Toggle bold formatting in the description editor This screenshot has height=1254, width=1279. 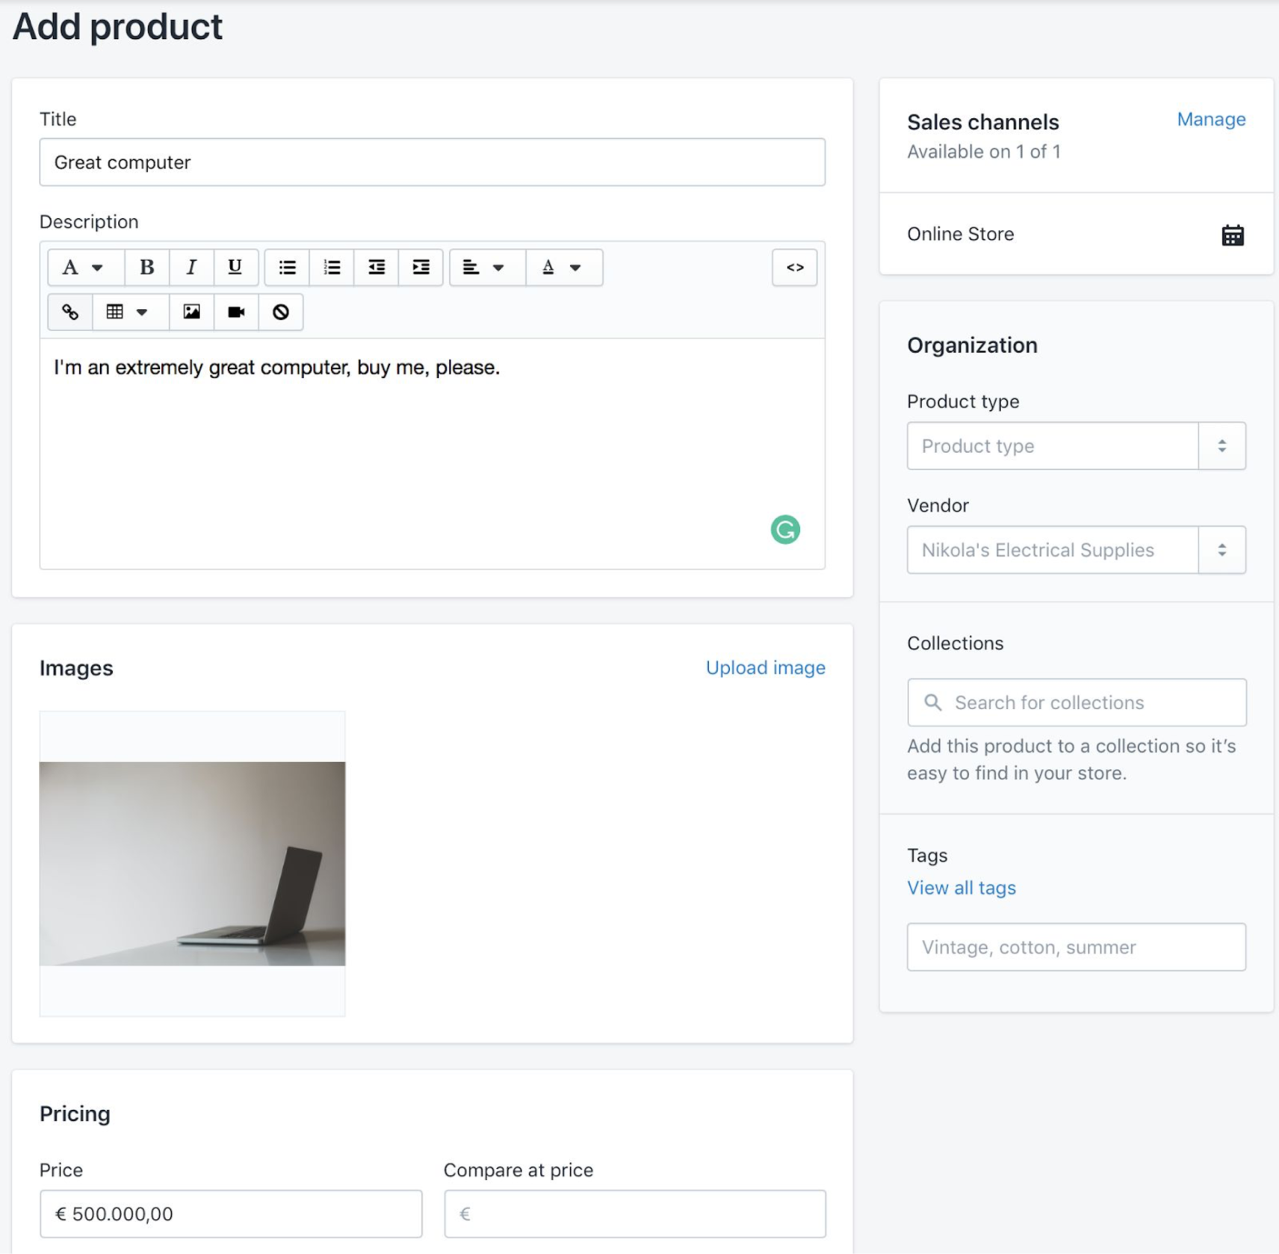click(146, 268)
